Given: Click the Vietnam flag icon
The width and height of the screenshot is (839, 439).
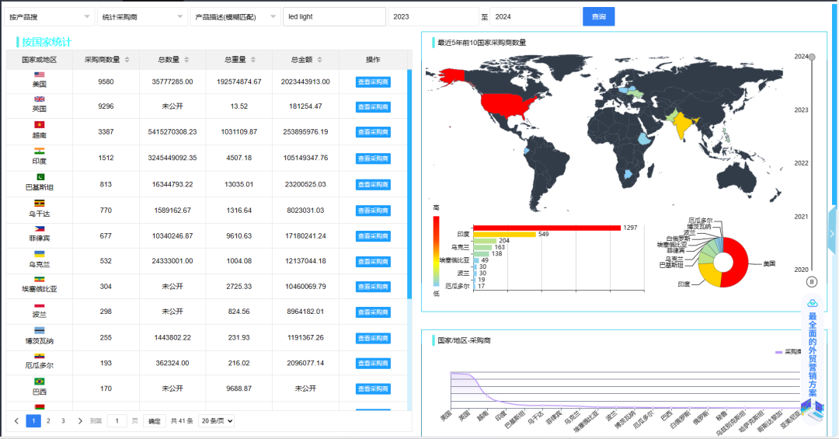Looking at the screenshot, I should 39,124.
